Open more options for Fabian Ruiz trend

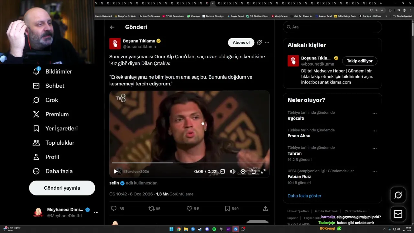375,172
